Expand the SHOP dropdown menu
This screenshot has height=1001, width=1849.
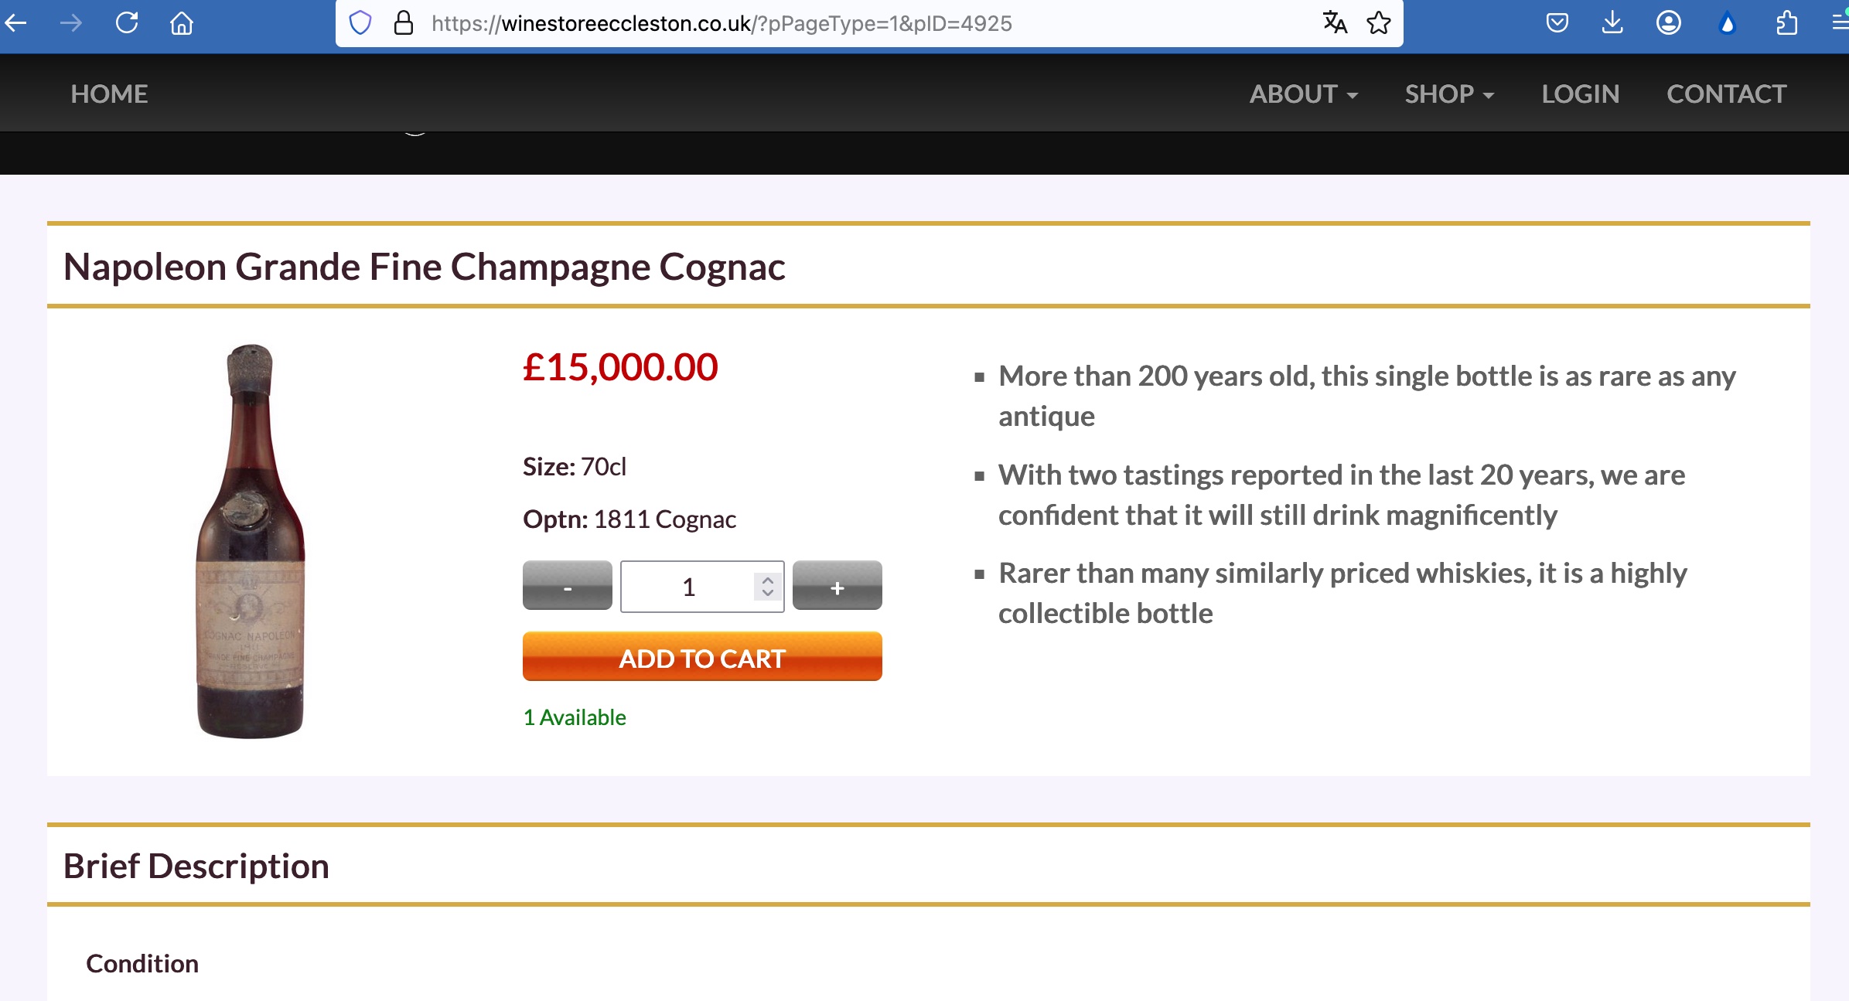pyautogui.click(x=1449, y=94)
